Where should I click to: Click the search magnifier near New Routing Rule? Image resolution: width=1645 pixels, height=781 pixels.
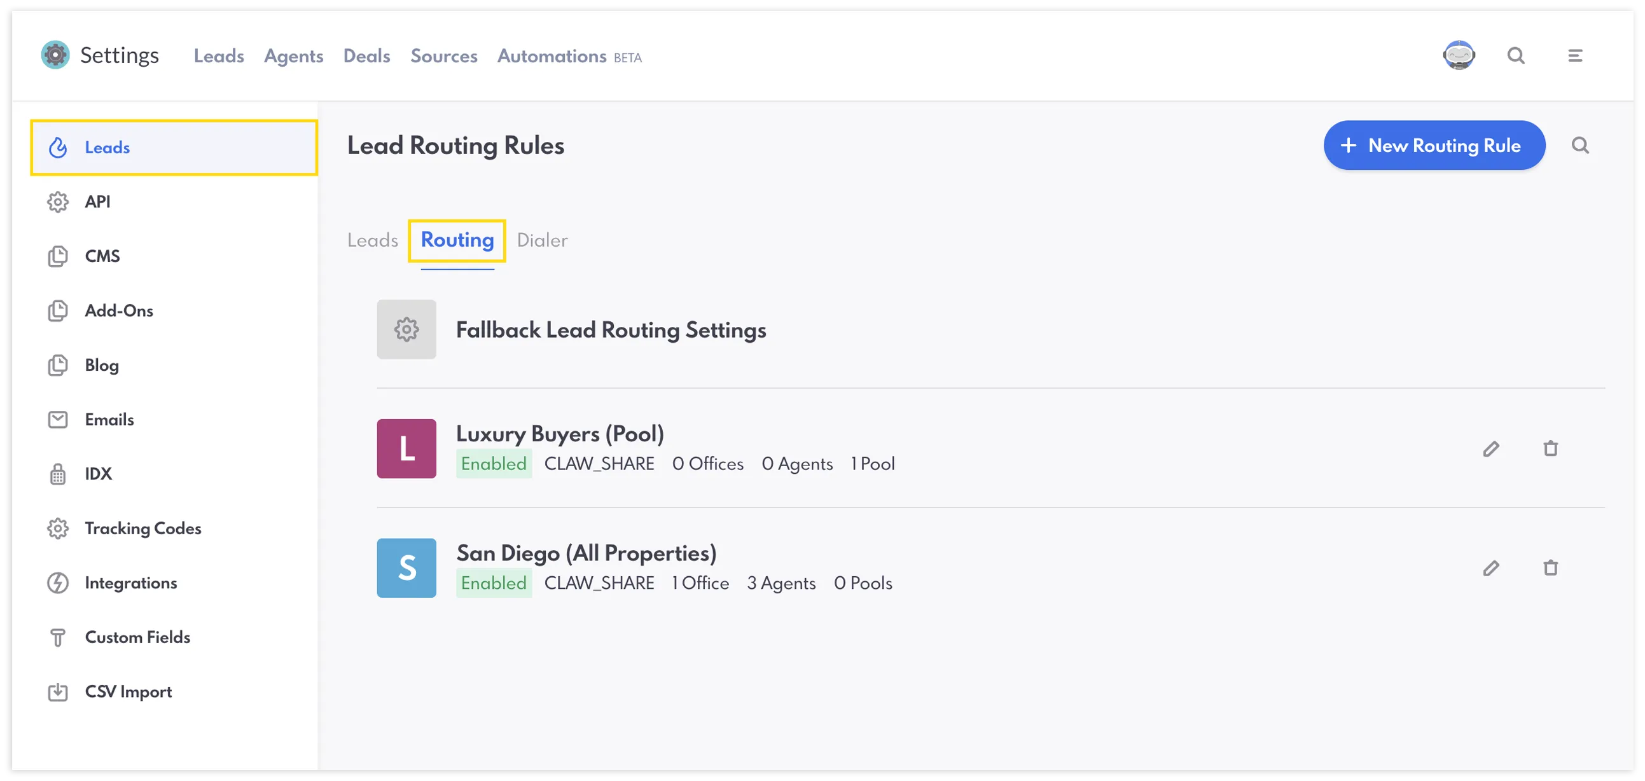coord(1581,145)
